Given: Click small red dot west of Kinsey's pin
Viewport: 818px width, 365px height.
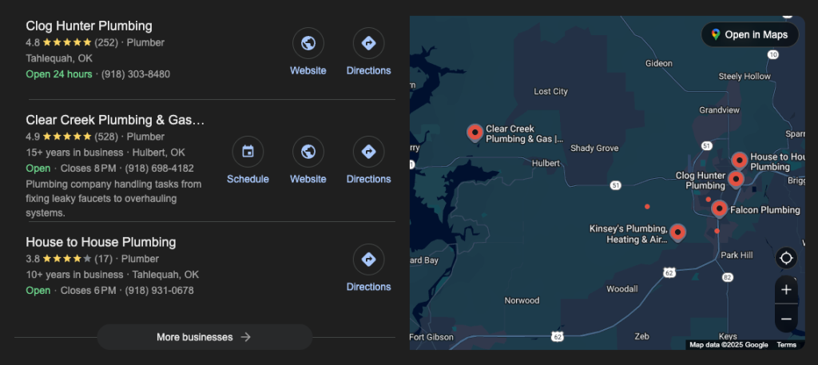Looking at the screenshot, I should 647,207.
